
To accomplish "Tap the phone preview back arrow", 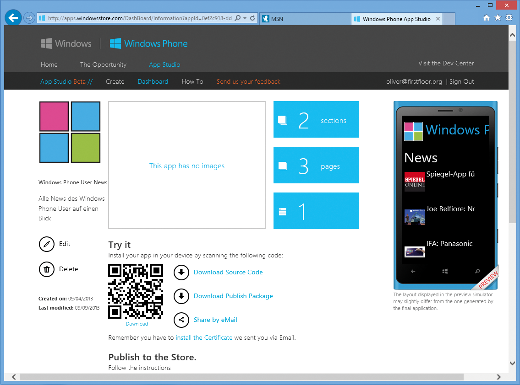I will (x=413, y=272).
